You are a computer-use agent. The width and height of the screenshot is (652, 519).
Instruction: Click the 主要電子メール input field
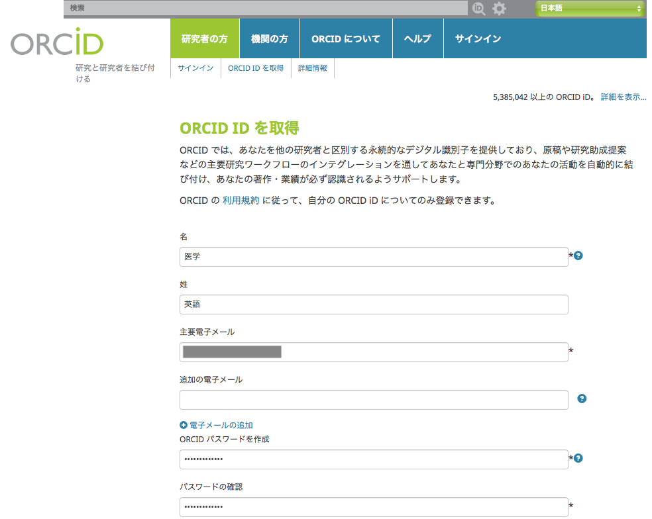click(x=374, y=352)
